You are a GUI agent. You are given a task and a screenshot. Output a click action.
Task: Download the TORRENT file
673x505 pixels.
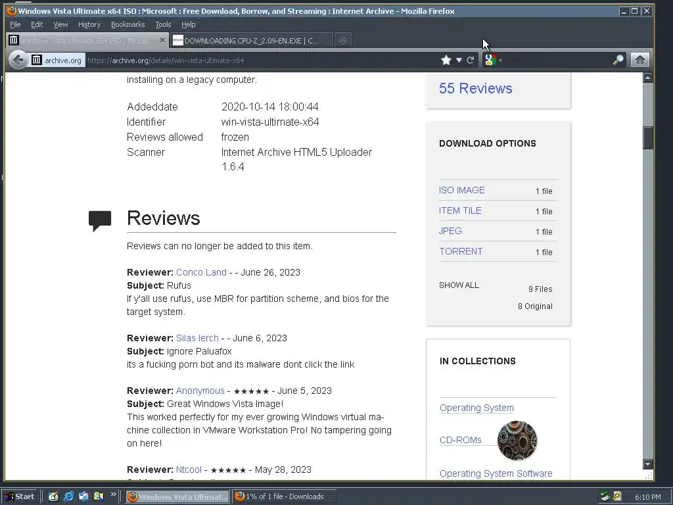[461, 251]
